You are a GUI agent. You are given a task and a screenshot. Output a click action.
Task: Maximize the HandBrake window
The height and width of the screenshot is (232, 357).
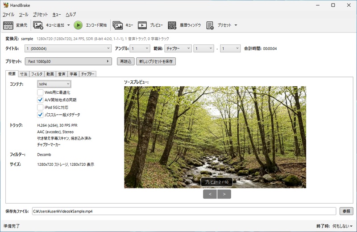tap(333, 5)
